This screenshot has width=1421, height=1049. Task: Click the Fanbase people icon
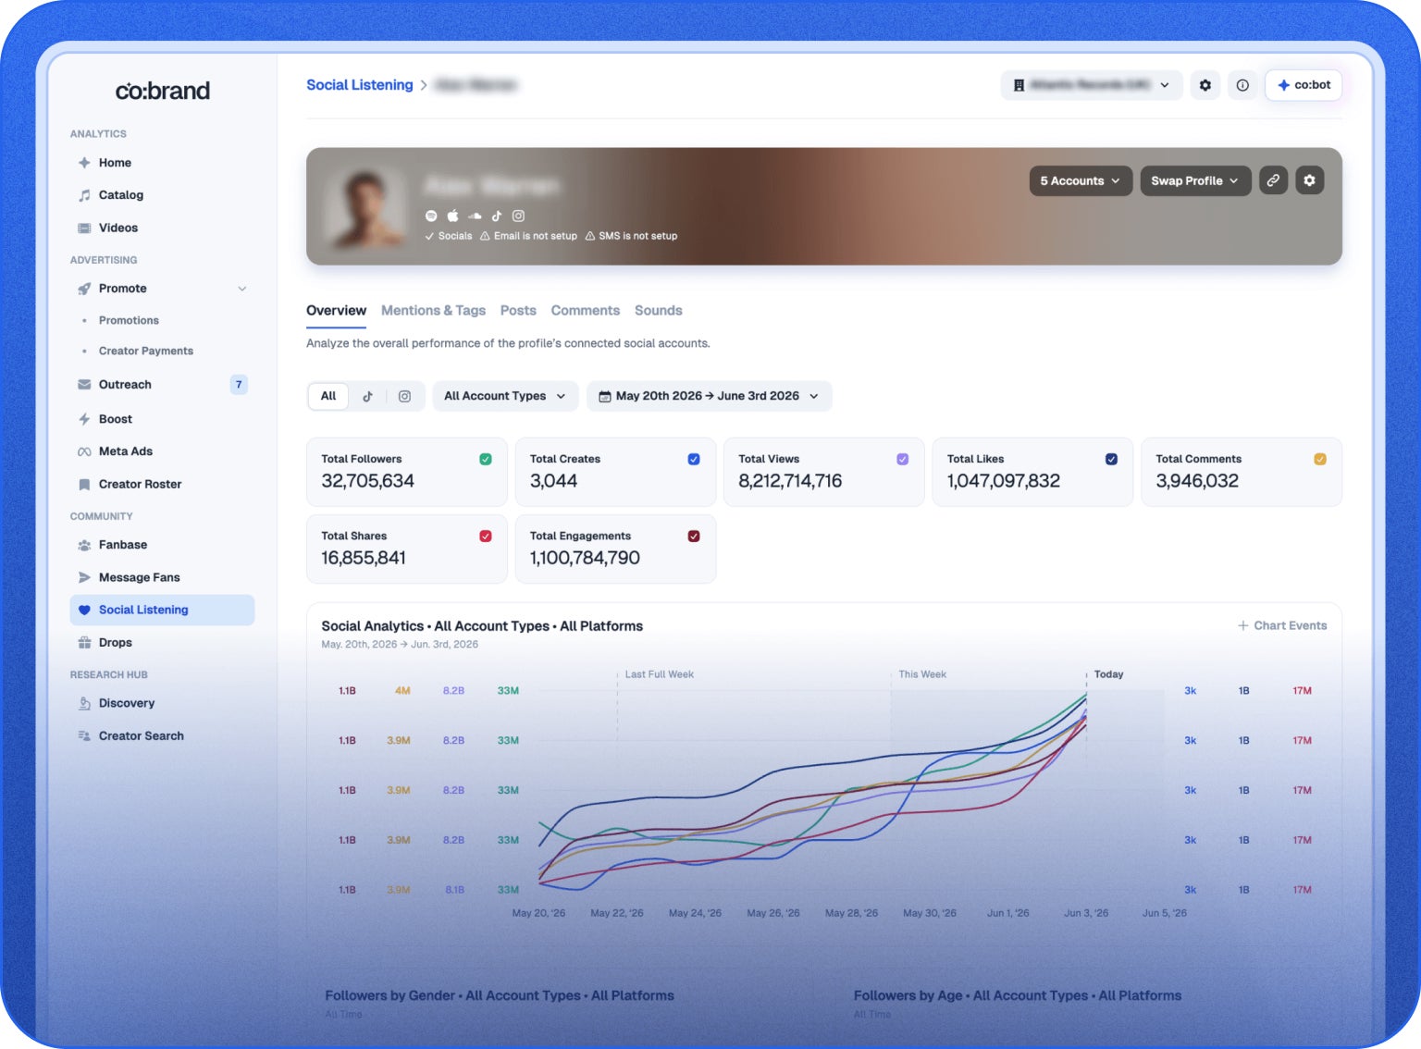84,545
